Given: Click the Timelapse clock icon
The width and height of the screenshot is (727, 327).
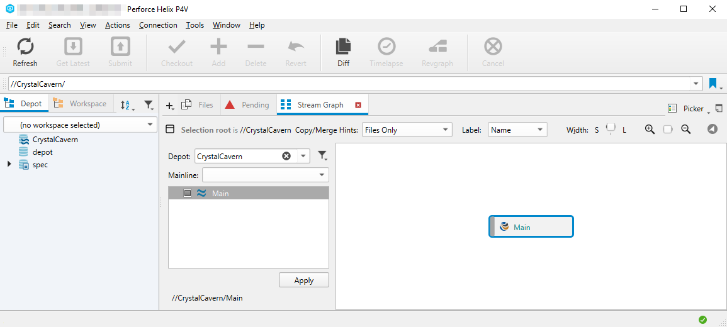Looking at the screenshot, I should tap(386, 47).
